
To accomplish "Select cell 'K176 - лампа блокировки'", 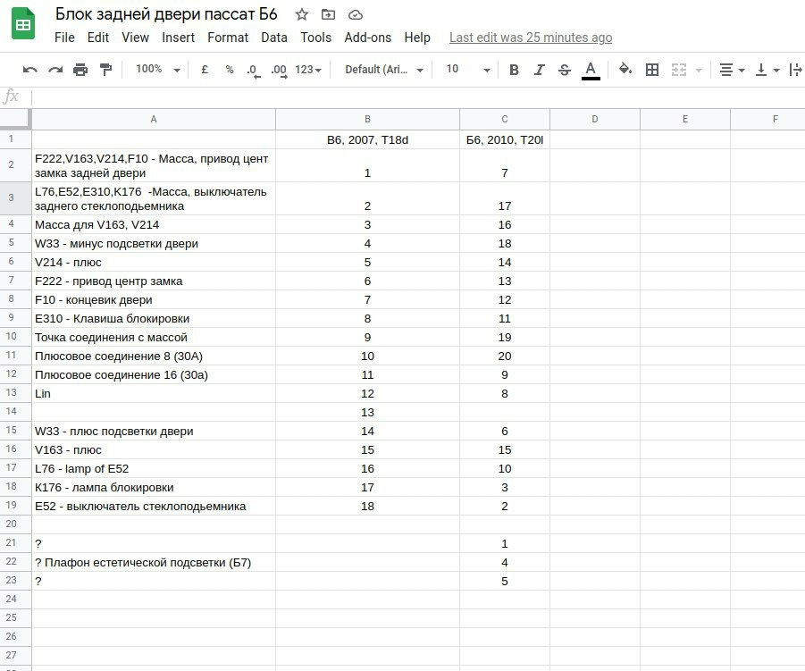I will click(x=154, y=487).
